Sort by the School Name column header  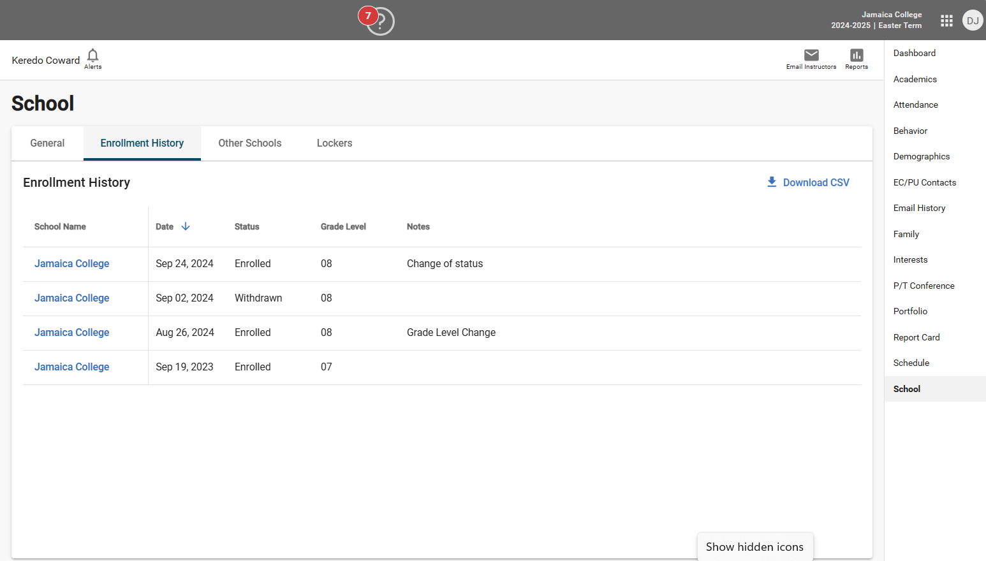point(60,226)
